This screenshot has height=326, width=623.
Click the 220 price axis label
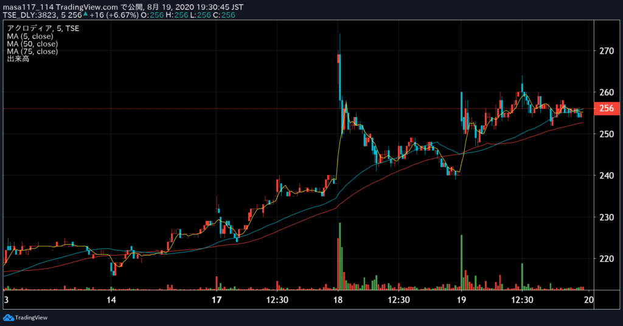(607, 259)
